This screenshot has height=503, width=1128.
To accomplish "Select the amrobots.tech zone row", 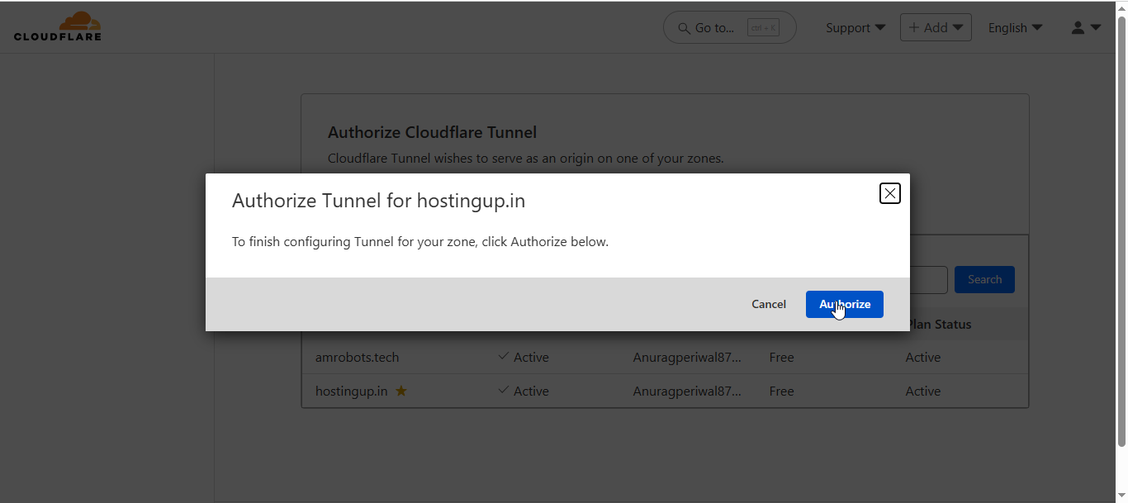I will coord(665,357).
